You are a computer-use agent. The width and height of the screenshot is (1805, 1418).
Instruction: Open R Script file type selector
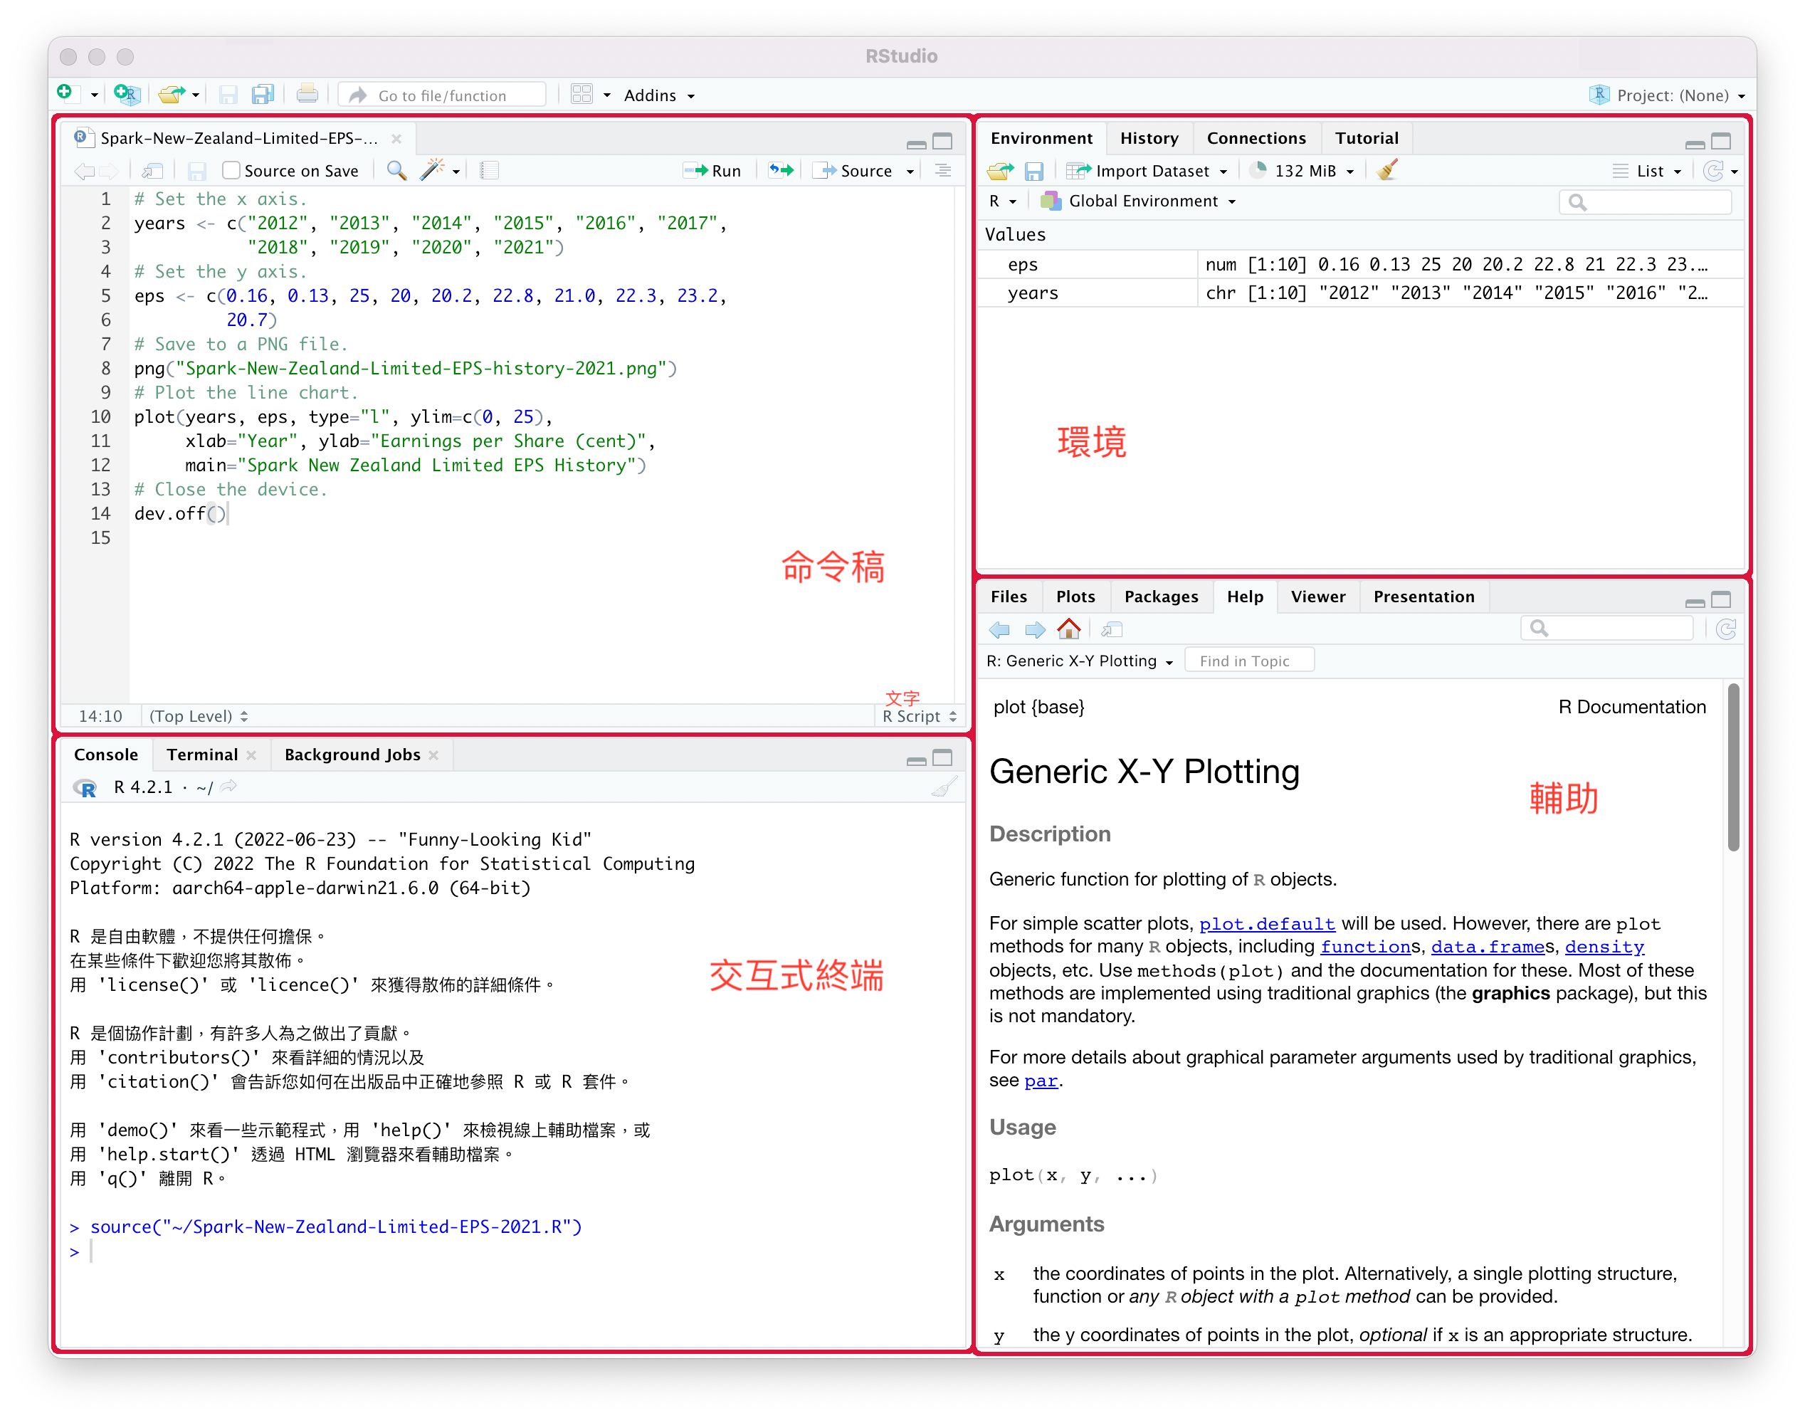920,716
